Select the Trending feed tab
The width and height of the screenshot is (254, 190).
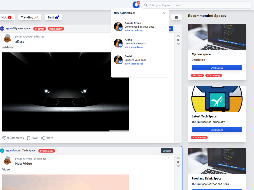[30, 17]
